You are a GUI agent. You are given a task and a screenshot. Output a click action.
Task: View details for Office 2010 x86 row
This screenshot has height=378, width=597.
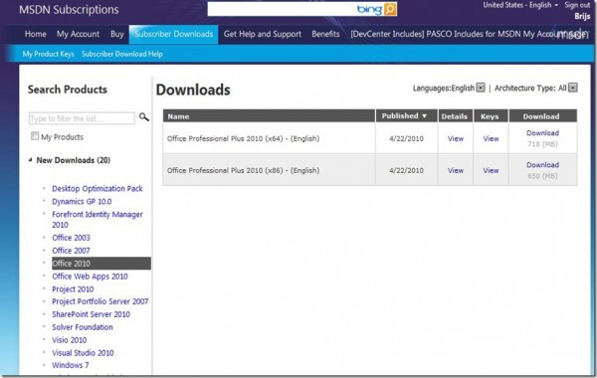456,170
